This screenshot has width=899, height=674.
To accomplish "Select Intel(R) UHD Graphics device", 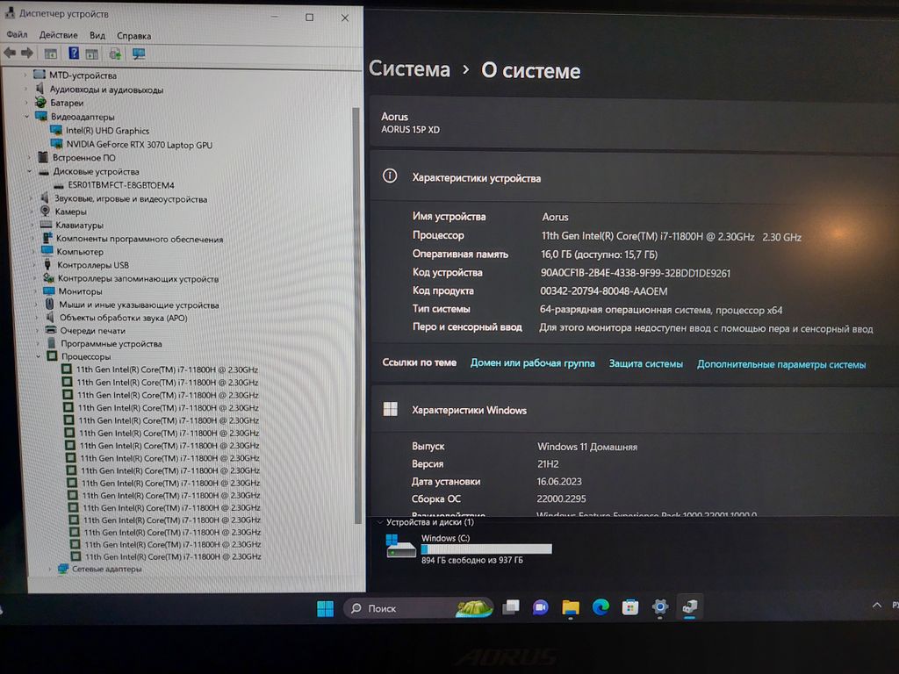I will [107, 131].
